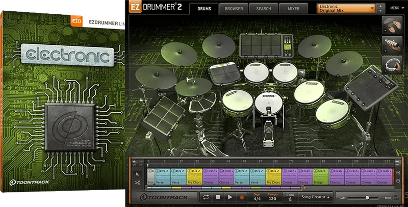408x207 pixels.
Task: Select the scissors split tool
Action: point(138,183)
